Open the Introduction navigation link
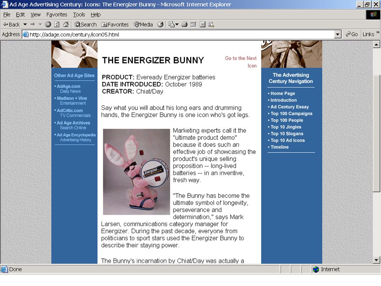Image resolution: width=381 pixels, height=286 pixels. pos(283,100)
